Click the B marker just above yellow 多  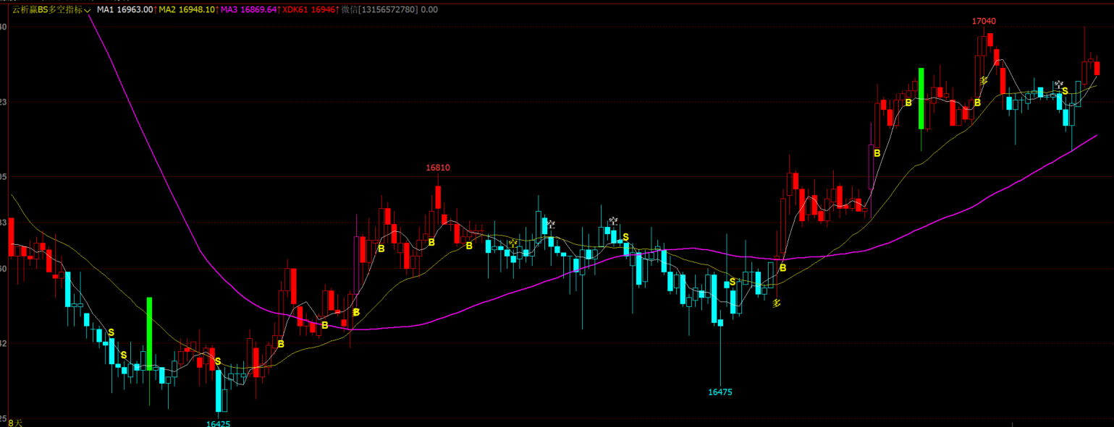(782, 268)
